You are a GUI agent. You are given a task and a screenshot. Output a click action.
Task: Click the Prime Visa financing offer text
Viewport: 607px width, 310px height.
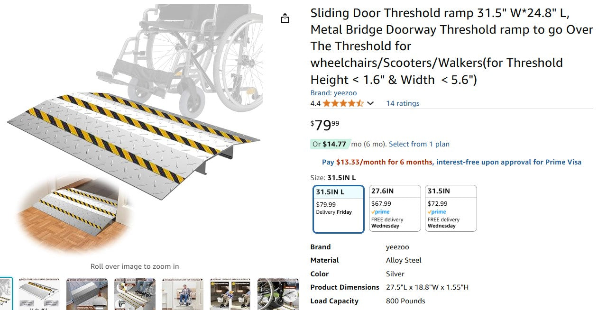451,162
